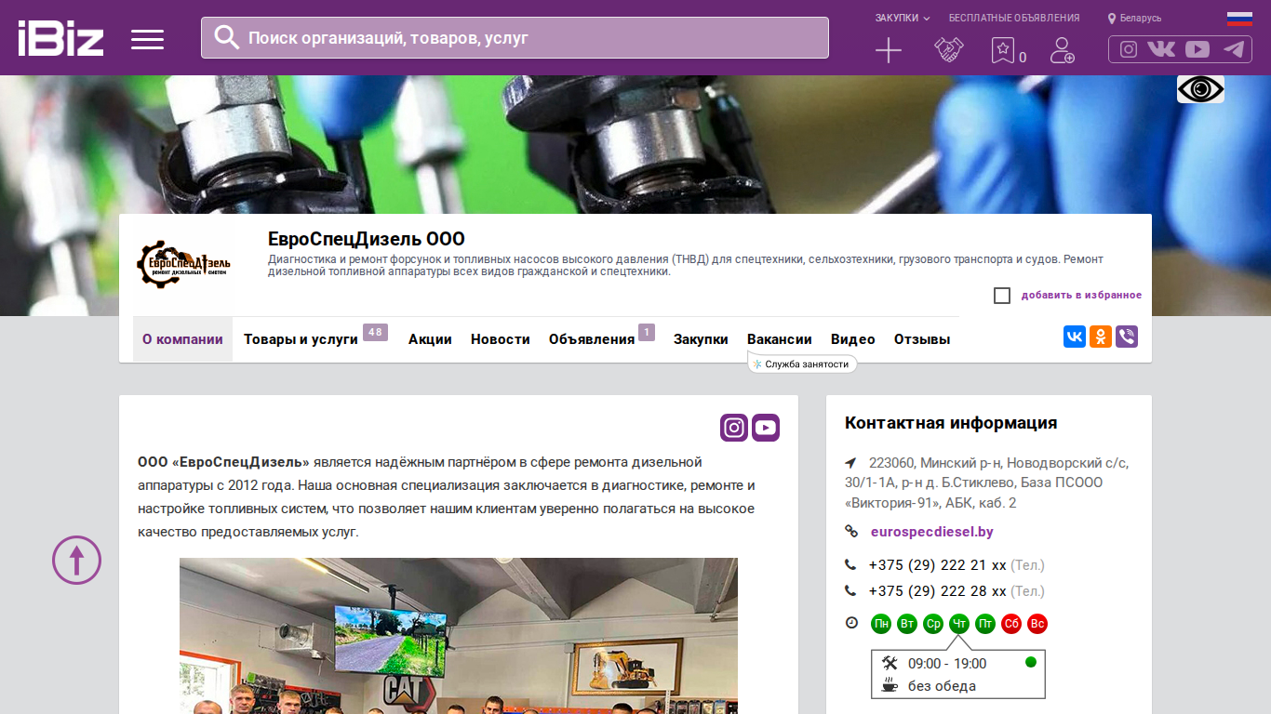Click the scroll-to-top arrow button
1271x714 pixels.
click(76, 560)
